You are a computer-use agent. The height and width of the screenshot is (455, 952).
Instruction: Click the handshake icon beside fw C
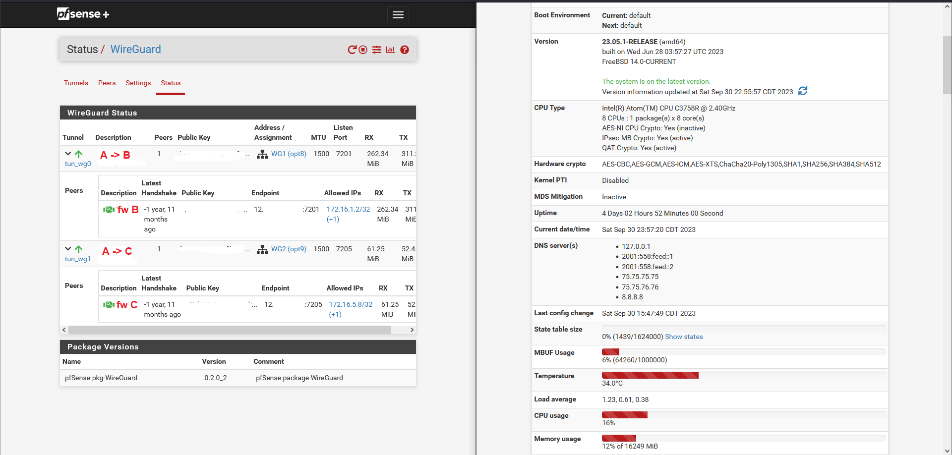(109, 305)
